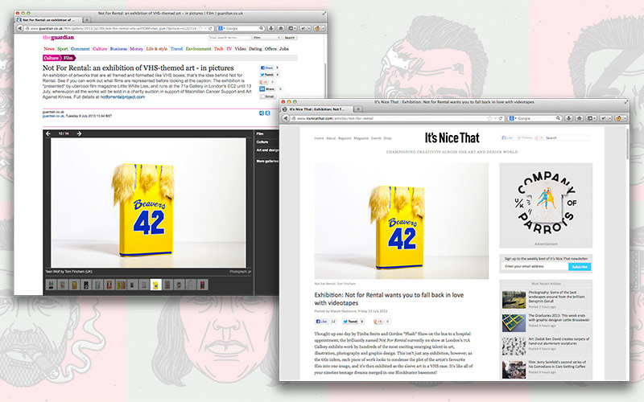Click the It's Nice That window vertical scrollbar
Viewport: 644px width, 402px height.
pos(627,144)
